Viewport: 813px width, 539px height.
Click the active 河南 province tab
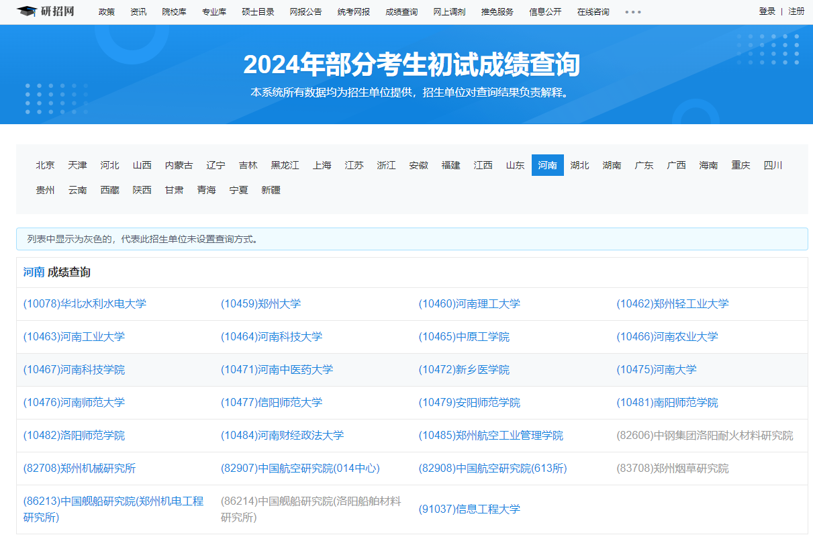(548, 165)
